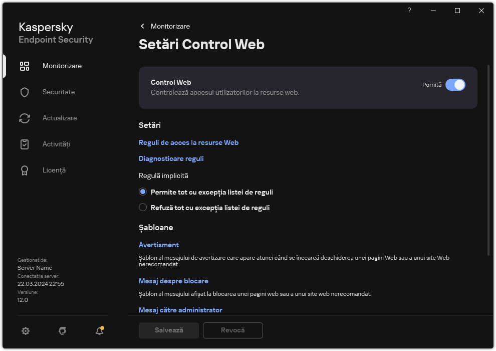Open the 'Diagnosticare reguli' link
This screenshot has height=351, width=496.
click(x=171, y=158)
